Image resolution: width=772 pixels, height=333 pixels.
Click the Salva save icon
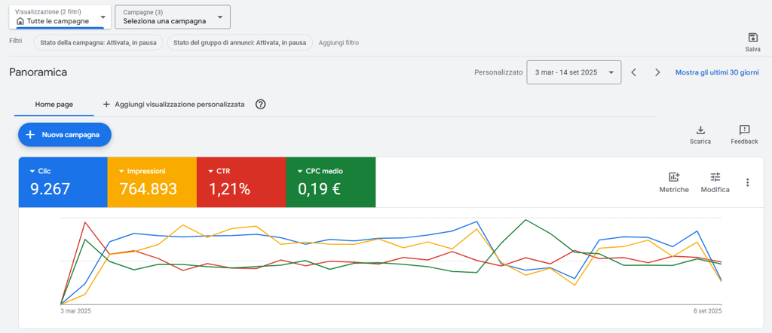(752, 38)
